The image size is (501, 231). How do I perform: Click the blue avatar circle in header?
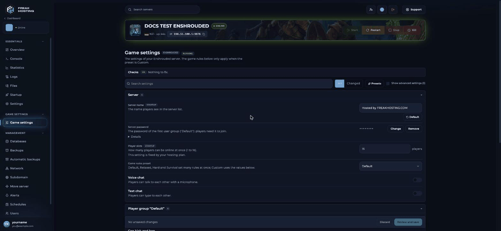tap(382, 10)
